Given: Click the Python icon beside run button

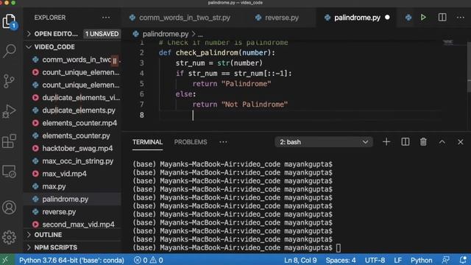Looking at the screenshot, I should 408,18.
